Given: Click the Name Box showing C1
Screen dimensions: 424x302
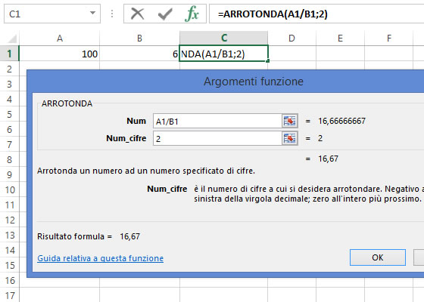Looking at the screenshot, I should click(x=52, y=14).
